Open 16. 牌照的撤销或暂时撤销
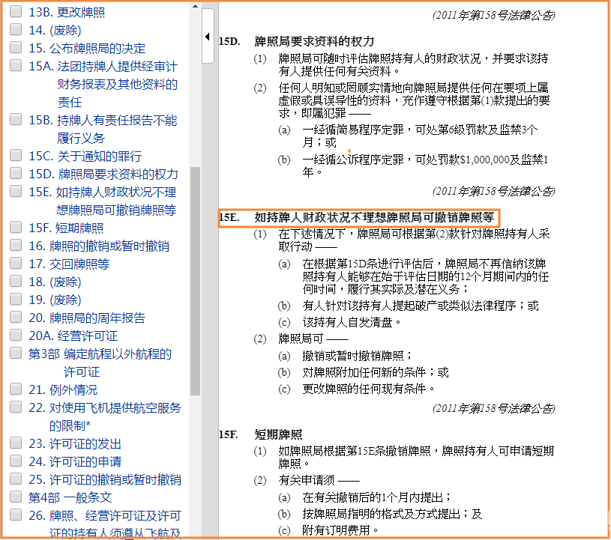 pyautogui.click(x=99, y=246)
